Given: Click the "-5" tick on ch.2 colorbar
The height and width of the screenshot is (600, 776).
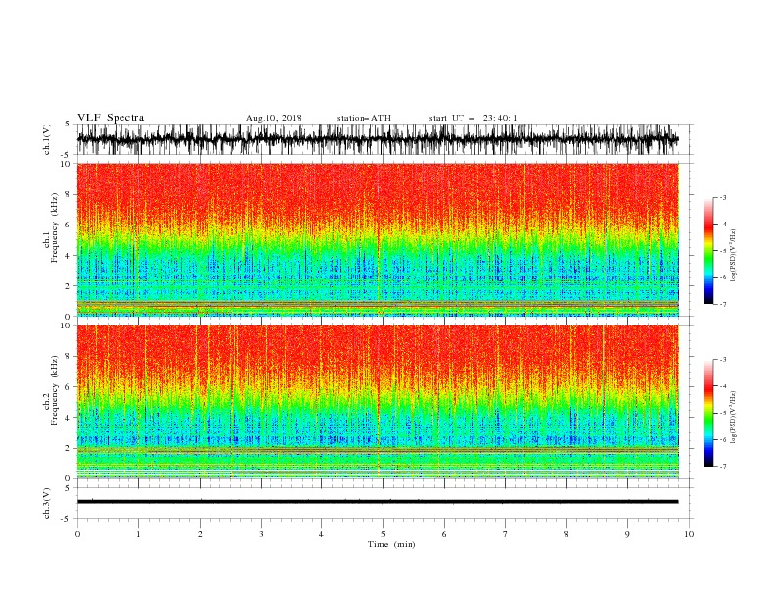Looking at the screenshot, I should pos(723,413).
